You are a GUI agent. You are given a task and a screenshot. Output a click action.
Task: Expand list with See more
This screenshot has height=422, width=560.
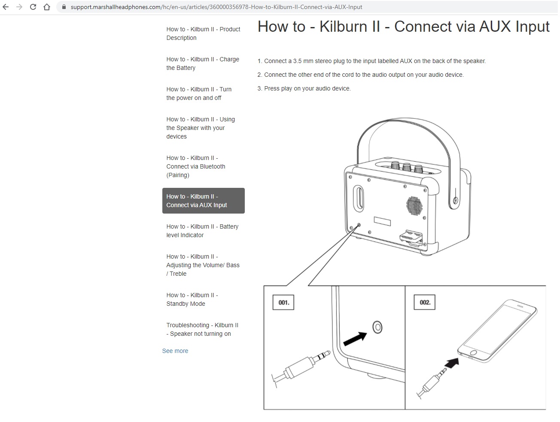pos(175,351)
